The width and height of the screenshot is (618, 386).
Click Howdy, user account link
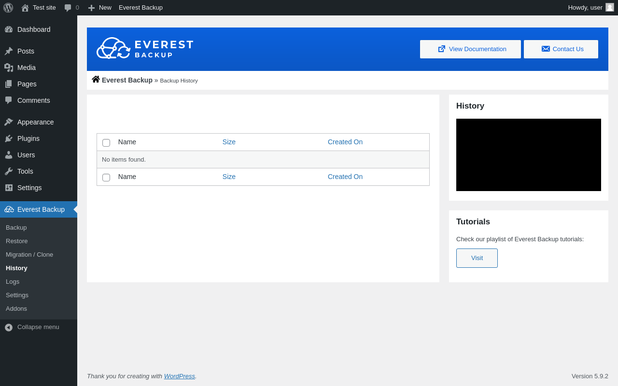[x=591, y=8]
